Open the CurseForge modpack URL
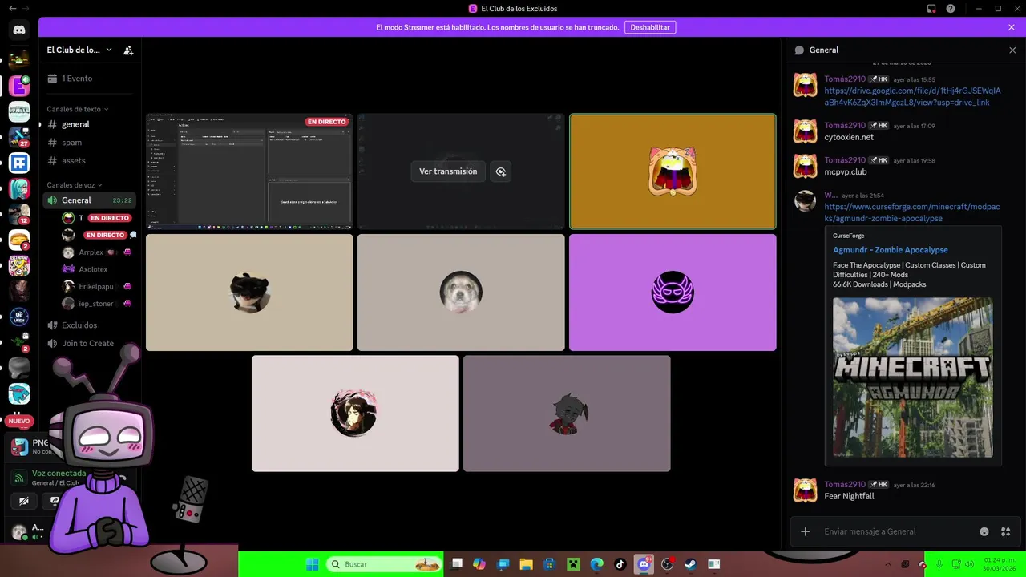The image size is (1026, 577). coord(912,212)
